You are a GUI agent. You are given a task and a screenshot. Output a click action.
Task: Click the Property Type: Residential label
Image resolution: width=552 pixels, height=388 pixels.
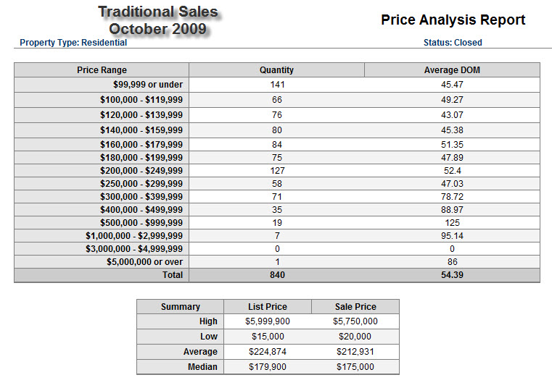coord(73,43)
